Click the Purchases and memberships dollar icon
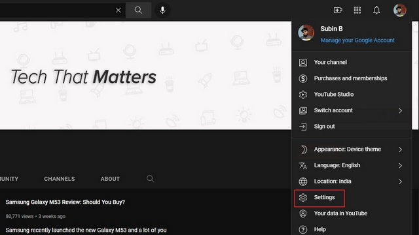The height and width of the screenshot is (235, 419). click(302, 78)
